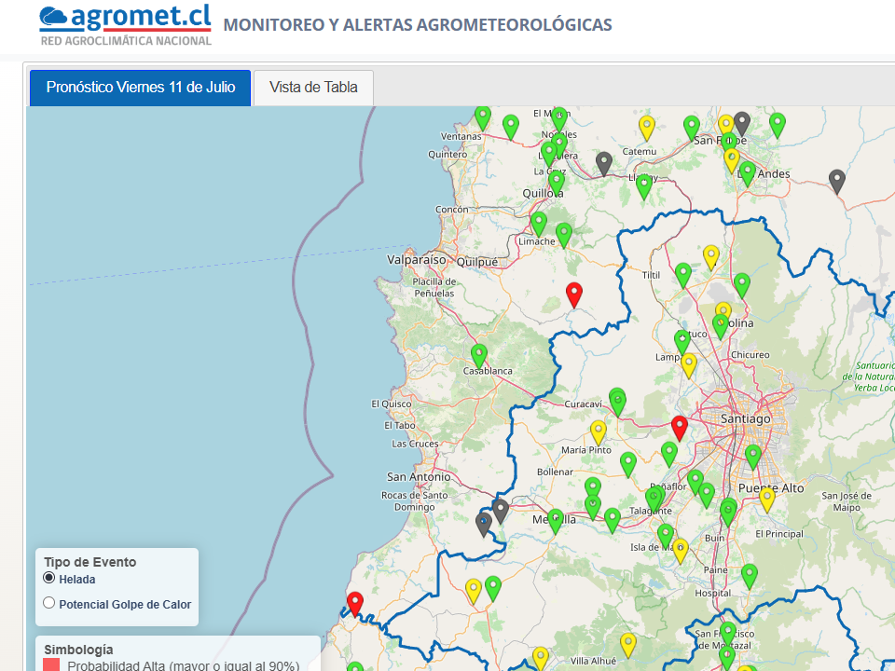Select the Helada event type
The height and width of the screenshot is (671, 895).
[x=49, y=579]
